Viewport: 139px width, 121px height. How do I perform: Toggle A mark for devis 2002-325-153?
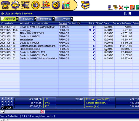click(x=94, y=27)
